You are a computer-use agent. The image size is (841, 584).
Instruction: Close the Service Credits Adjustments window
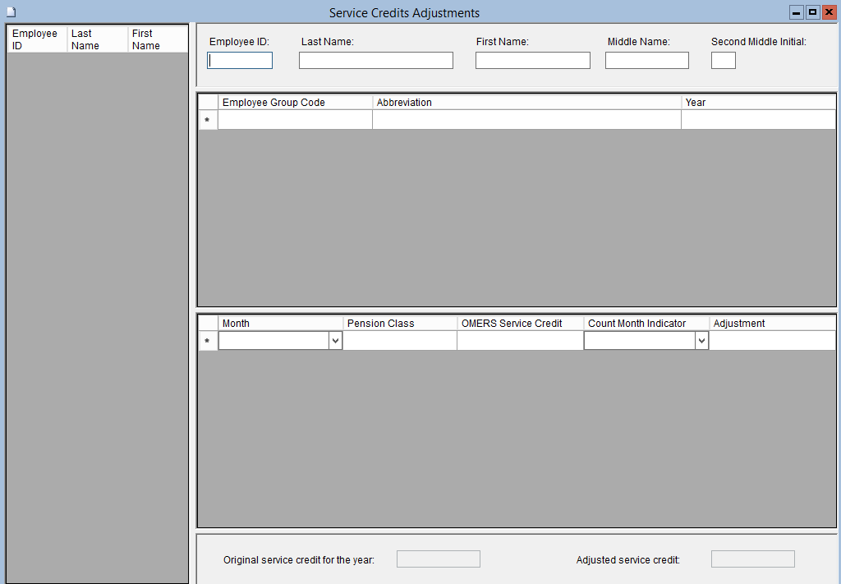click(x=829, y=12)
